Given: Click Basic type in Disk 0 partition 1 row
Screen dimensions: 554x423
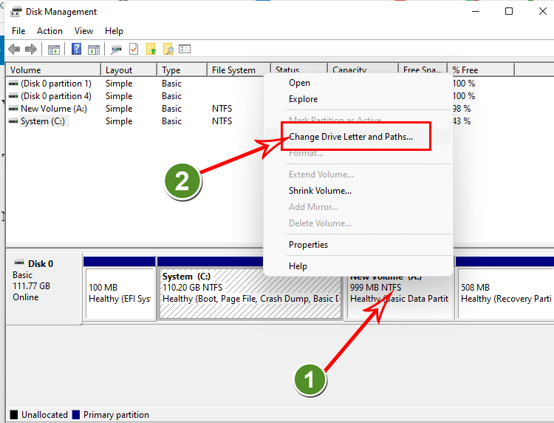Looking at the screenshot, I should tap(171, 84).
